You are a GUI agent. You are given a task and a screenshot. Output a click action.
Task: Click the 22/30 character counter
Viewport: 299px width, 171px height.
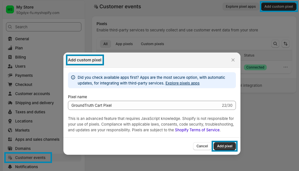click(227, 105)
